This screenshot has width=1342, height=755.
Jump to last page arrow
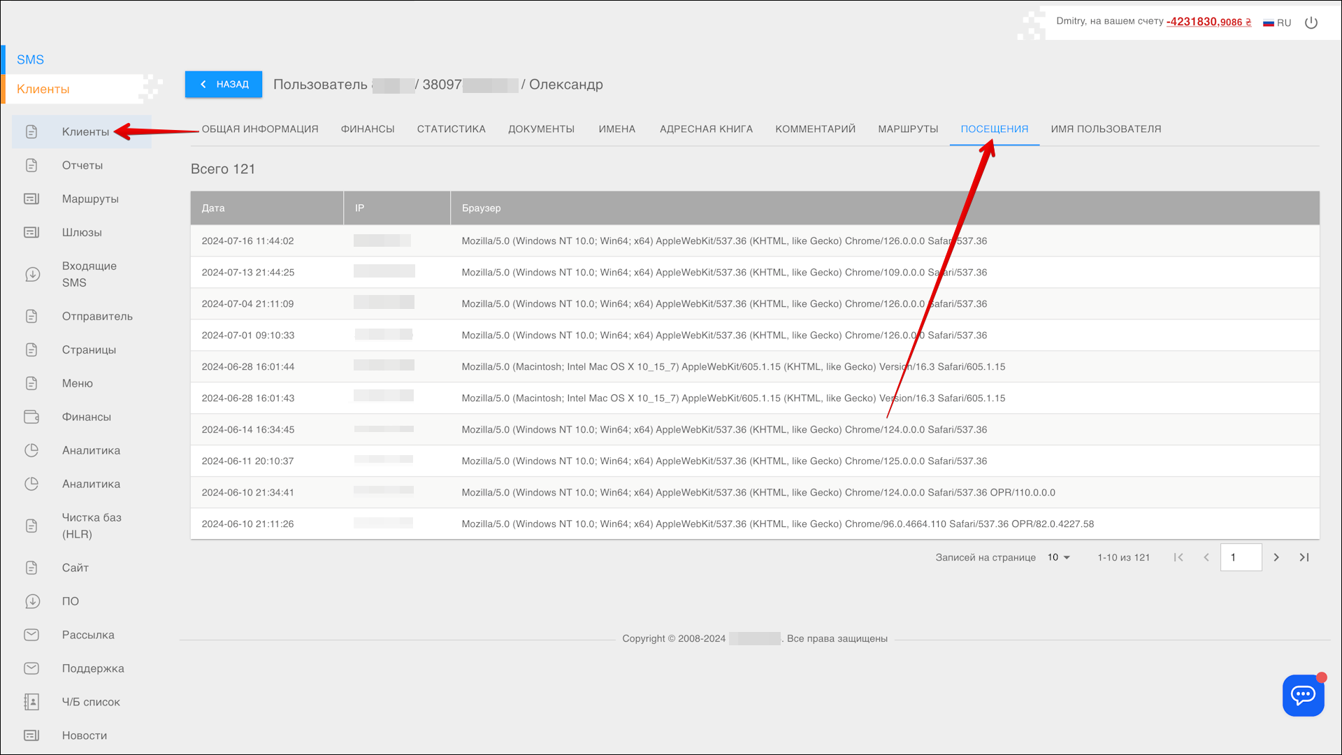coord(1304,557)
